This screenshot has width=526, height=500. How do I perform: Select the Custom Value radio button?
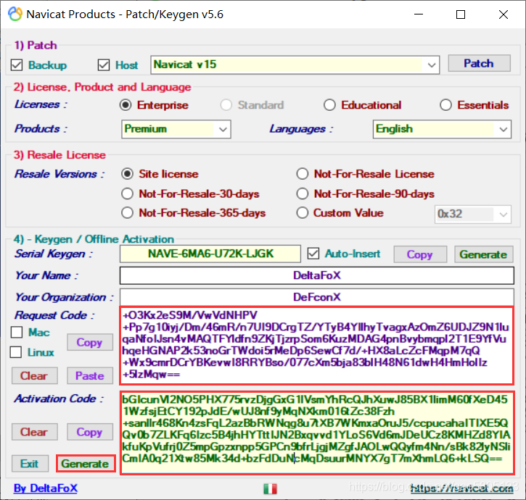303,213
